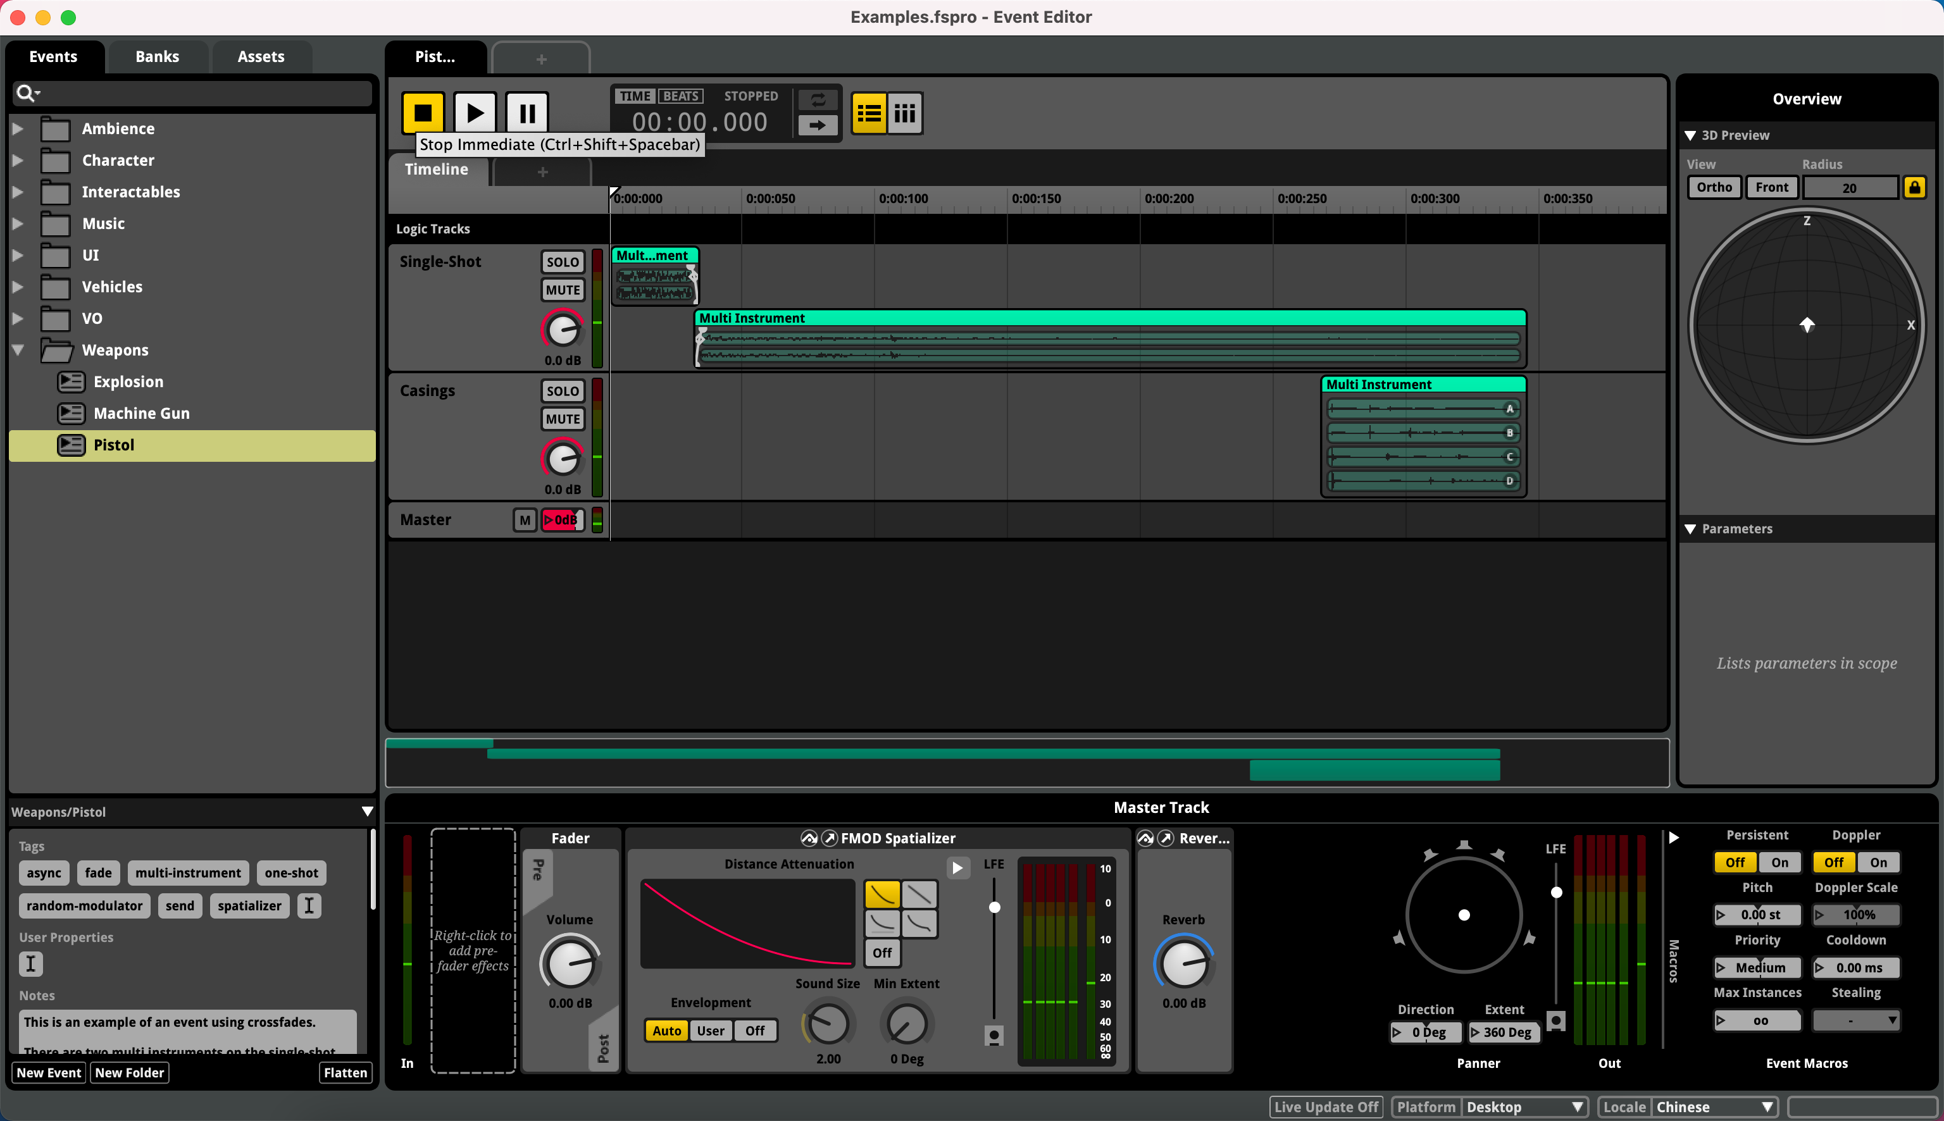This screenshot has height=1121, width=1944.
Task: Adjust the Reverb level knob
Action: tap(1183, 964)
